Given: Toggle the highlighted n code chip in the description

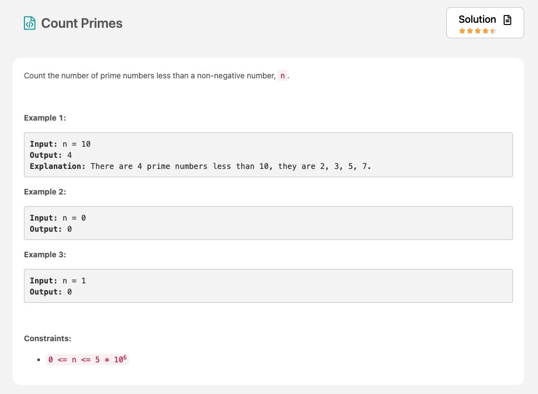Looking at the screenshot, I should [282, 76].
